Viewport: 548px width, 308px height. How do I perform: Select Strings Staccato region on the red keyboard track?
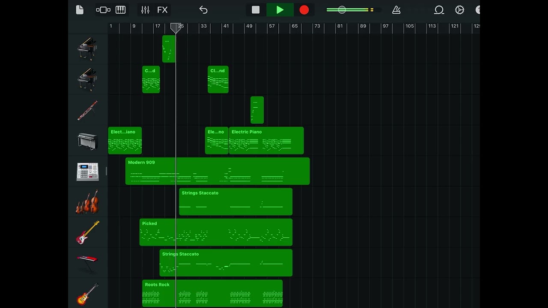(x=226, y=263)
